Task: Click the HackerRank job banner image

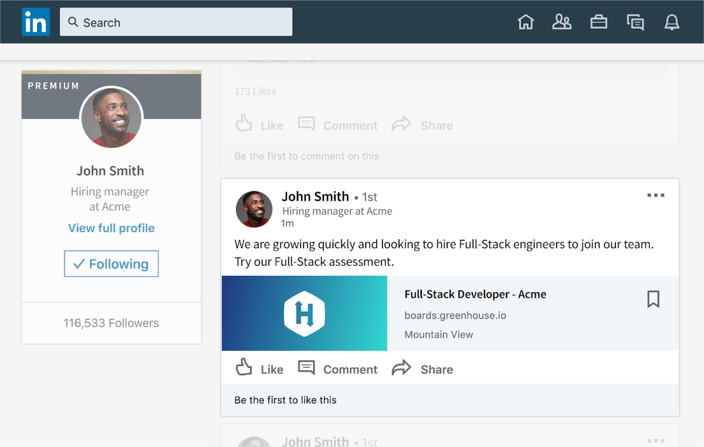Action: click(304, 313)
